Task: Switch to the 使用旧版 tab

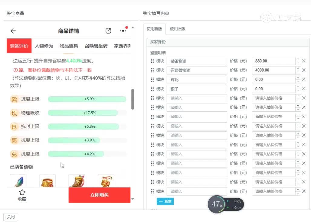Action: [x=178, y=29]
